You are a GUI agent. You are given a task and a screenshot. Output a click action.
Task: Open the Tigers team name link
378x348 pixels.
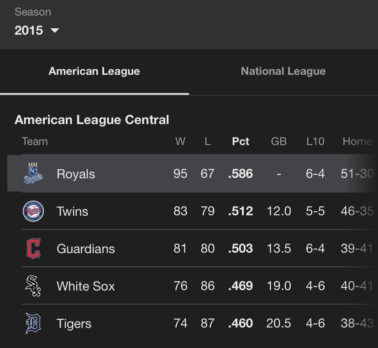(74, 323)
